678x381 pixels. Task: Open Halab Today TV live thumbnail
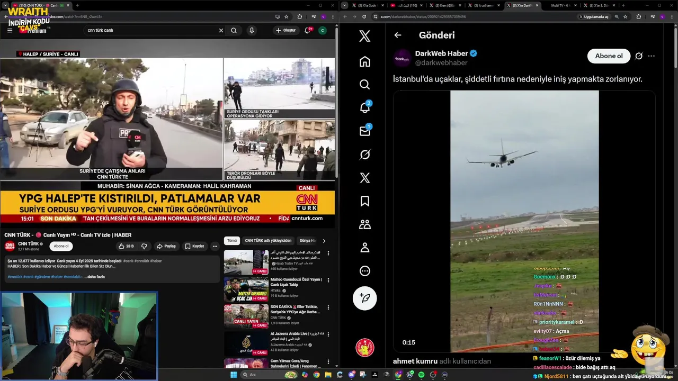point(246,262)
